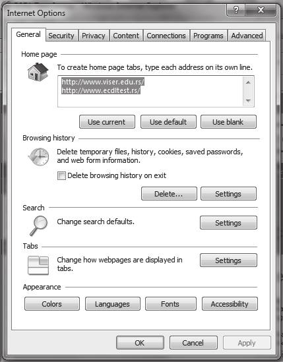Go to the Connections tab
283x362 pixels.
pyautogui.click(x=166, y=36)
